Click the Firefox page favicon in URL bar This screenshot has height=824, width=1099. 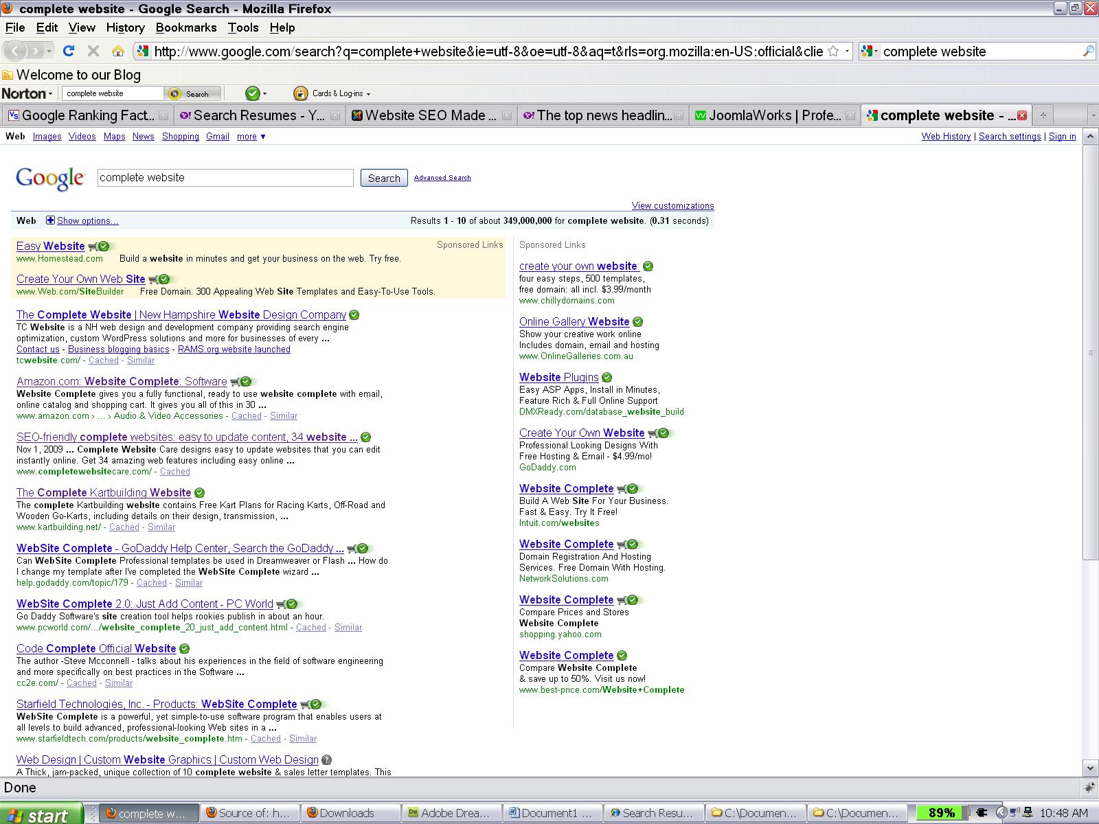(x=143, y=51)
